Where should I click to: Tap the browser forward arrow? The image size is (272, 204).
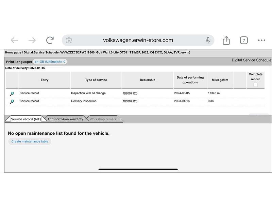click(x=32, y=40)
